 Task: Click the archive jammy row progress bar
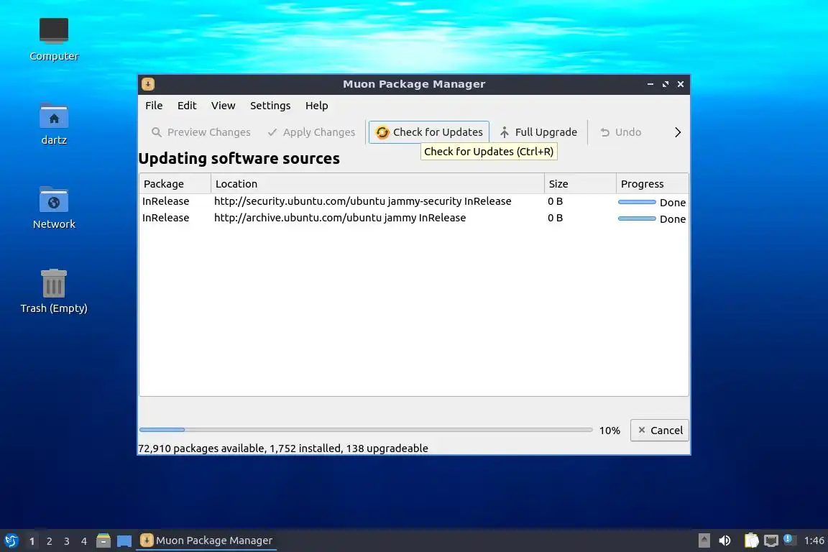(637, 218)
